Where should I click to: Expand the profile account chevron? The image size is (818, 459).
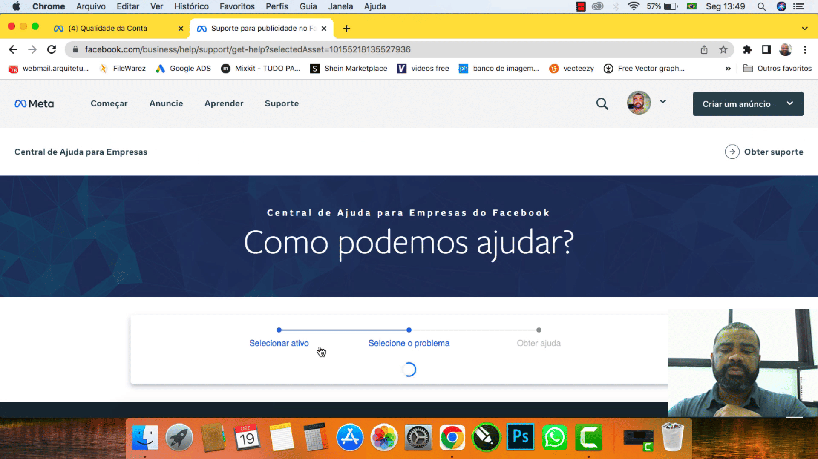(663, 102)
